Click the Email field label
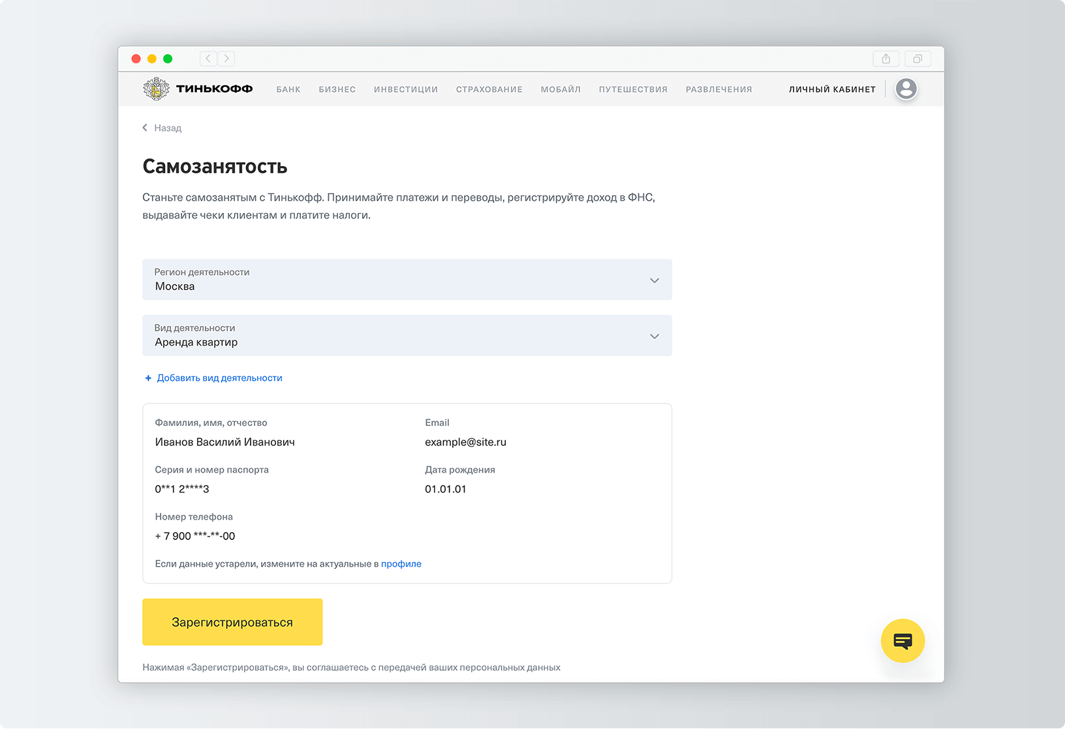Viewport: 1065px width, 729px height. coord(437,423)
